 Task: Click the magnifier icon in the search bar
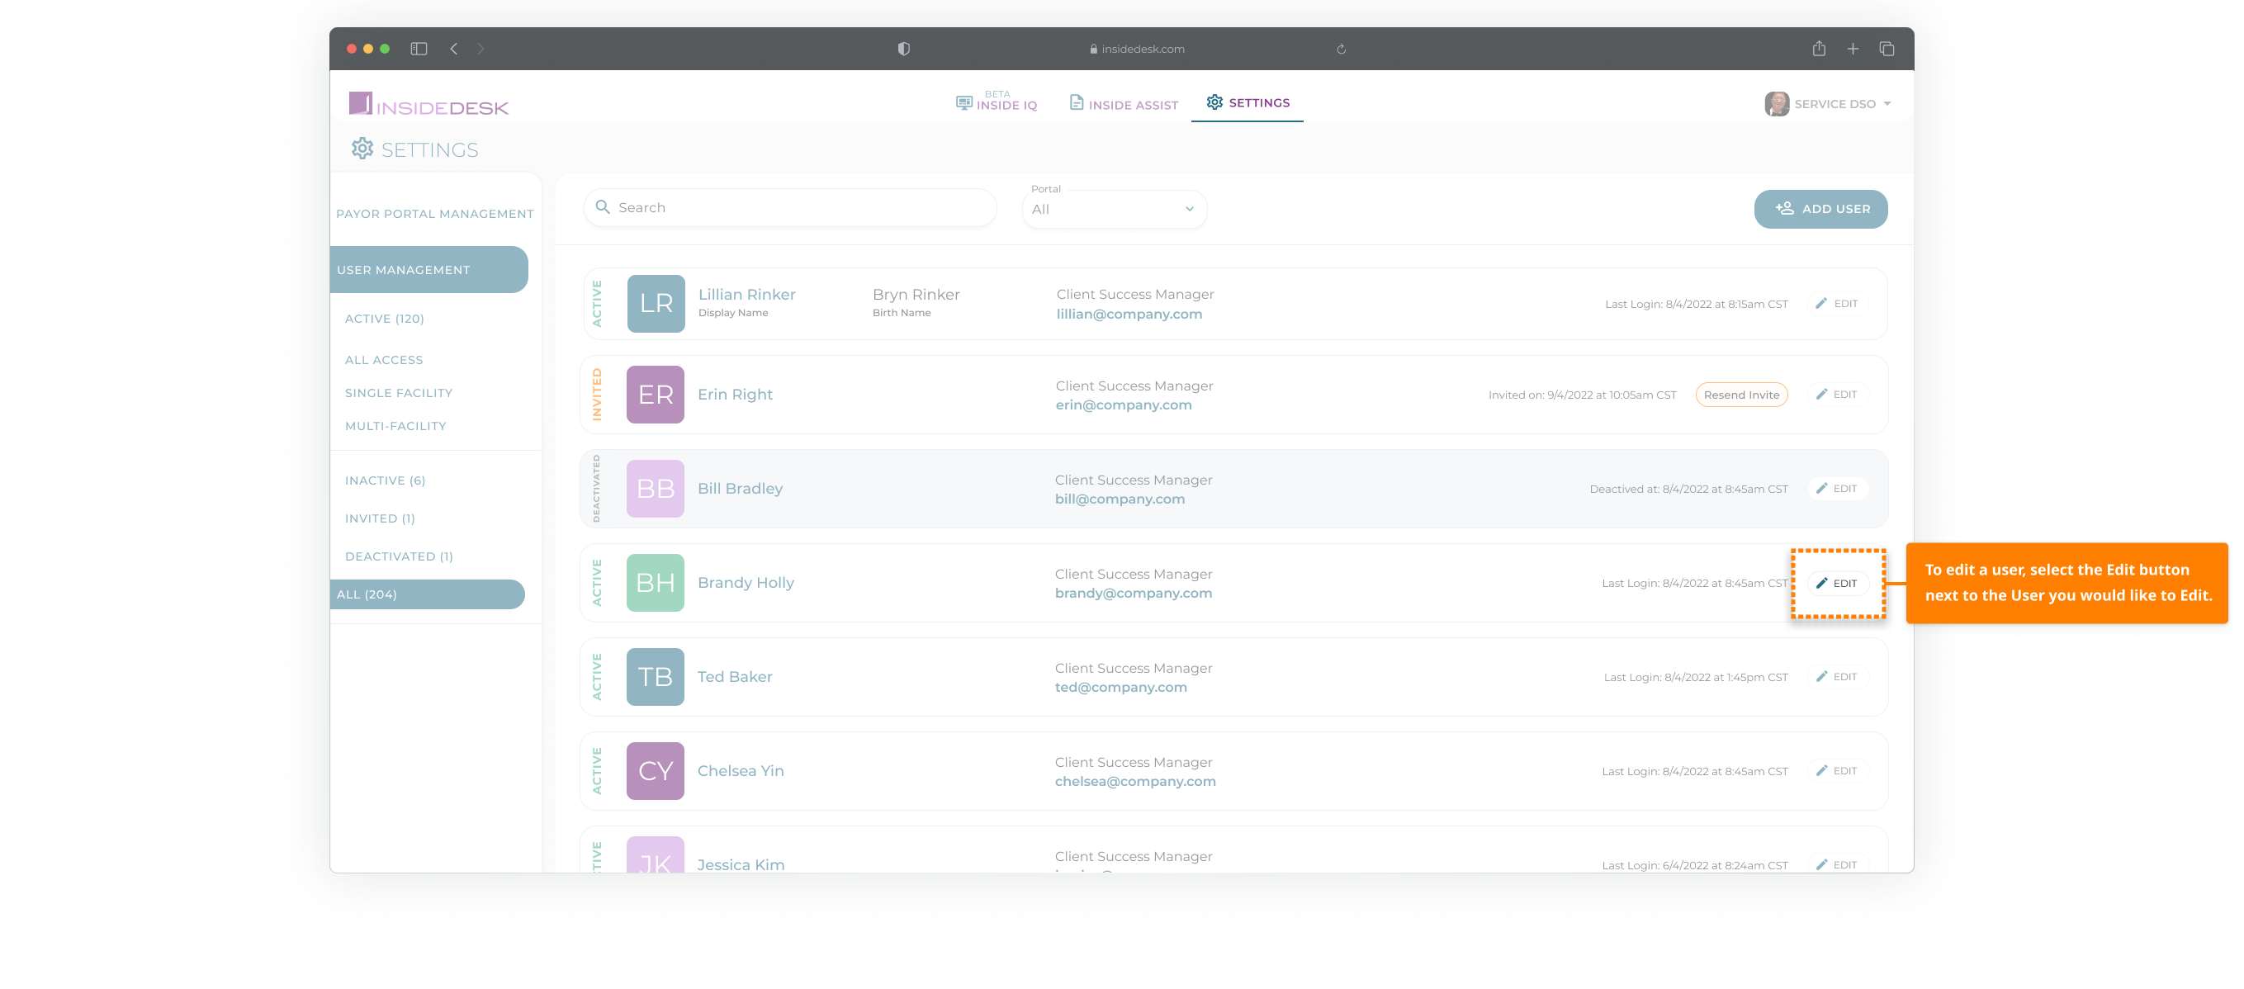(x=603, y=207)
